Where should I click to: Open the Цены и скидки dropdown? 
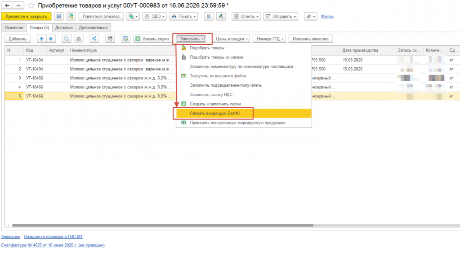click(x=232, y=39)
